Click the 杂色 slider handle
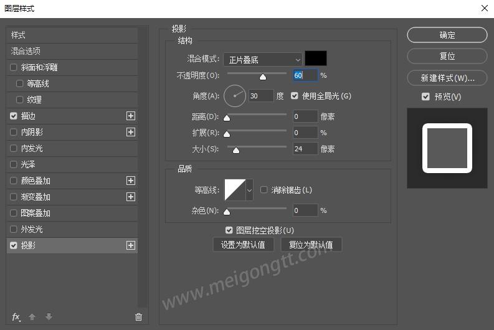 (227, 212)
